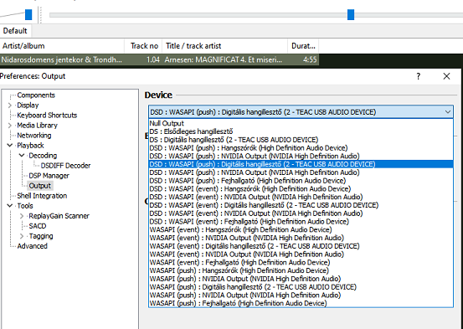
Task: Sort by the Durat... column header
Action: point(303,46)
